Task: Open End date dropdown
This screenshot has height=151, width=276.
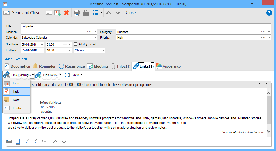Action: point(42,50)
